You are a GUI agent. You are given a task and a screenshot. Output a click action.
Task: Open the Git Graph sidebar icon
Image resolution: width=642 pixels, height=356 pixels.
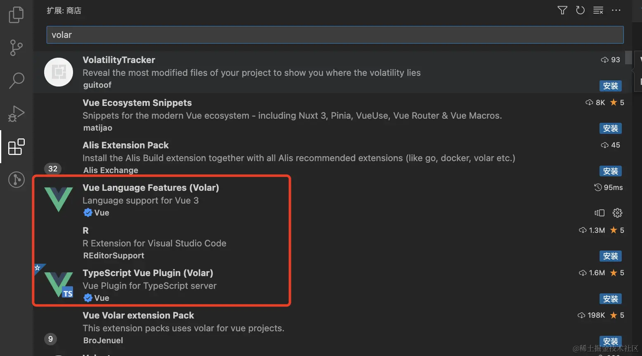(17, 180)
